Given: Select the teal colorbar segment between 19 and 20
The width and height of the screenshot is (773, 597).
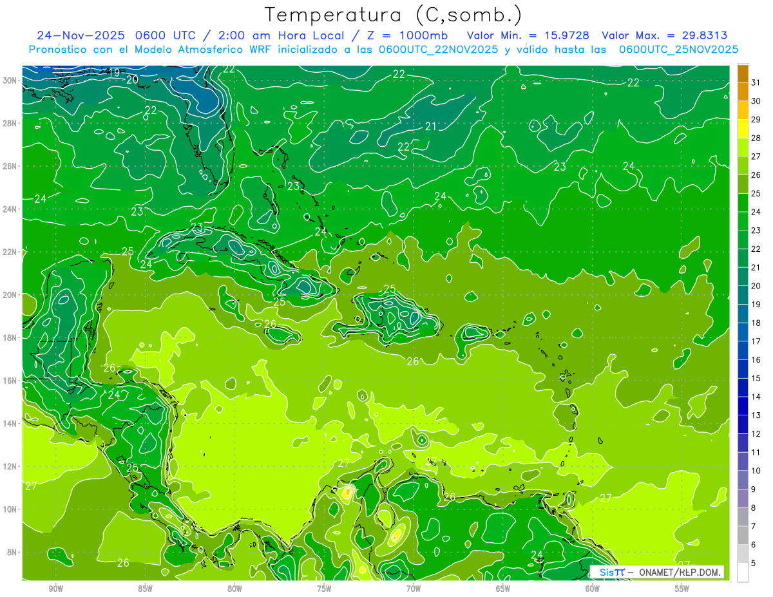Looking at the screenshot, I should point(743,296).
